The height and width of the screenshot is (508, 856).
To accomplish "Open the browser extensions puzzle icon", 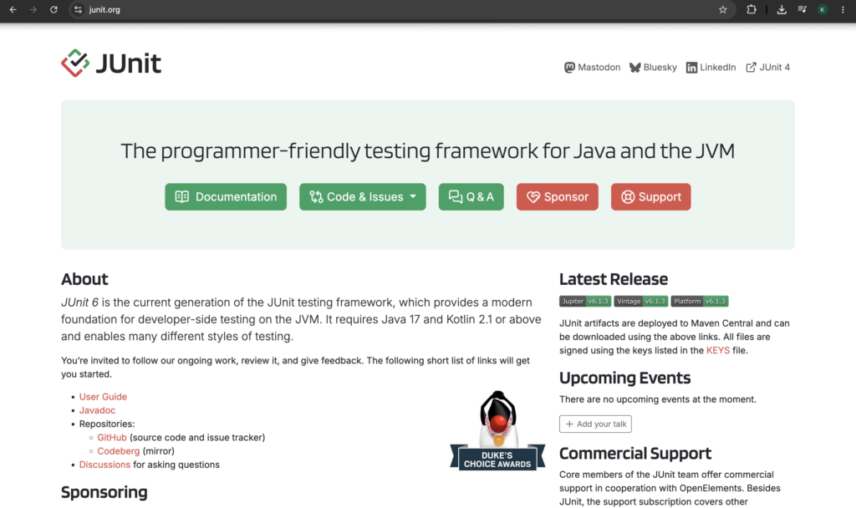I will (x=752, y=9).
